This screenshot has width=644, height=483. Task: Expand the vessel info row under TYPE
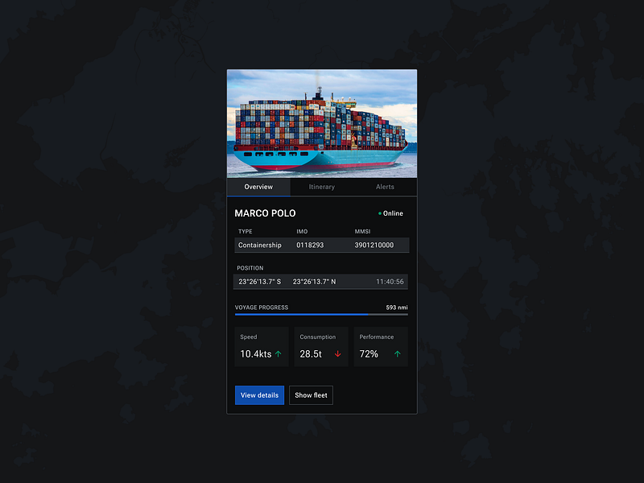[x=320, y=245]
